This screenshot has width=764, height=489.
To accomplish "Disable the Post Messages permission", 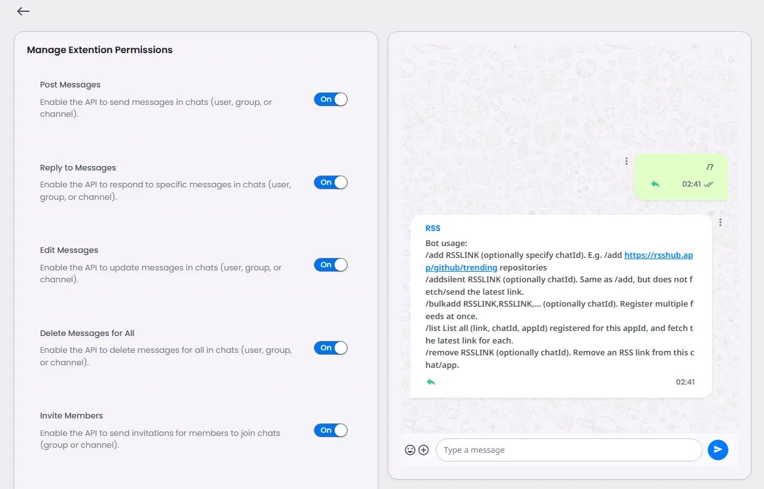I will coord(331,99).
